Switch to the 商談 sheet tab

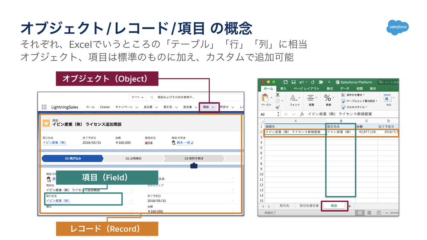(334, 206)
